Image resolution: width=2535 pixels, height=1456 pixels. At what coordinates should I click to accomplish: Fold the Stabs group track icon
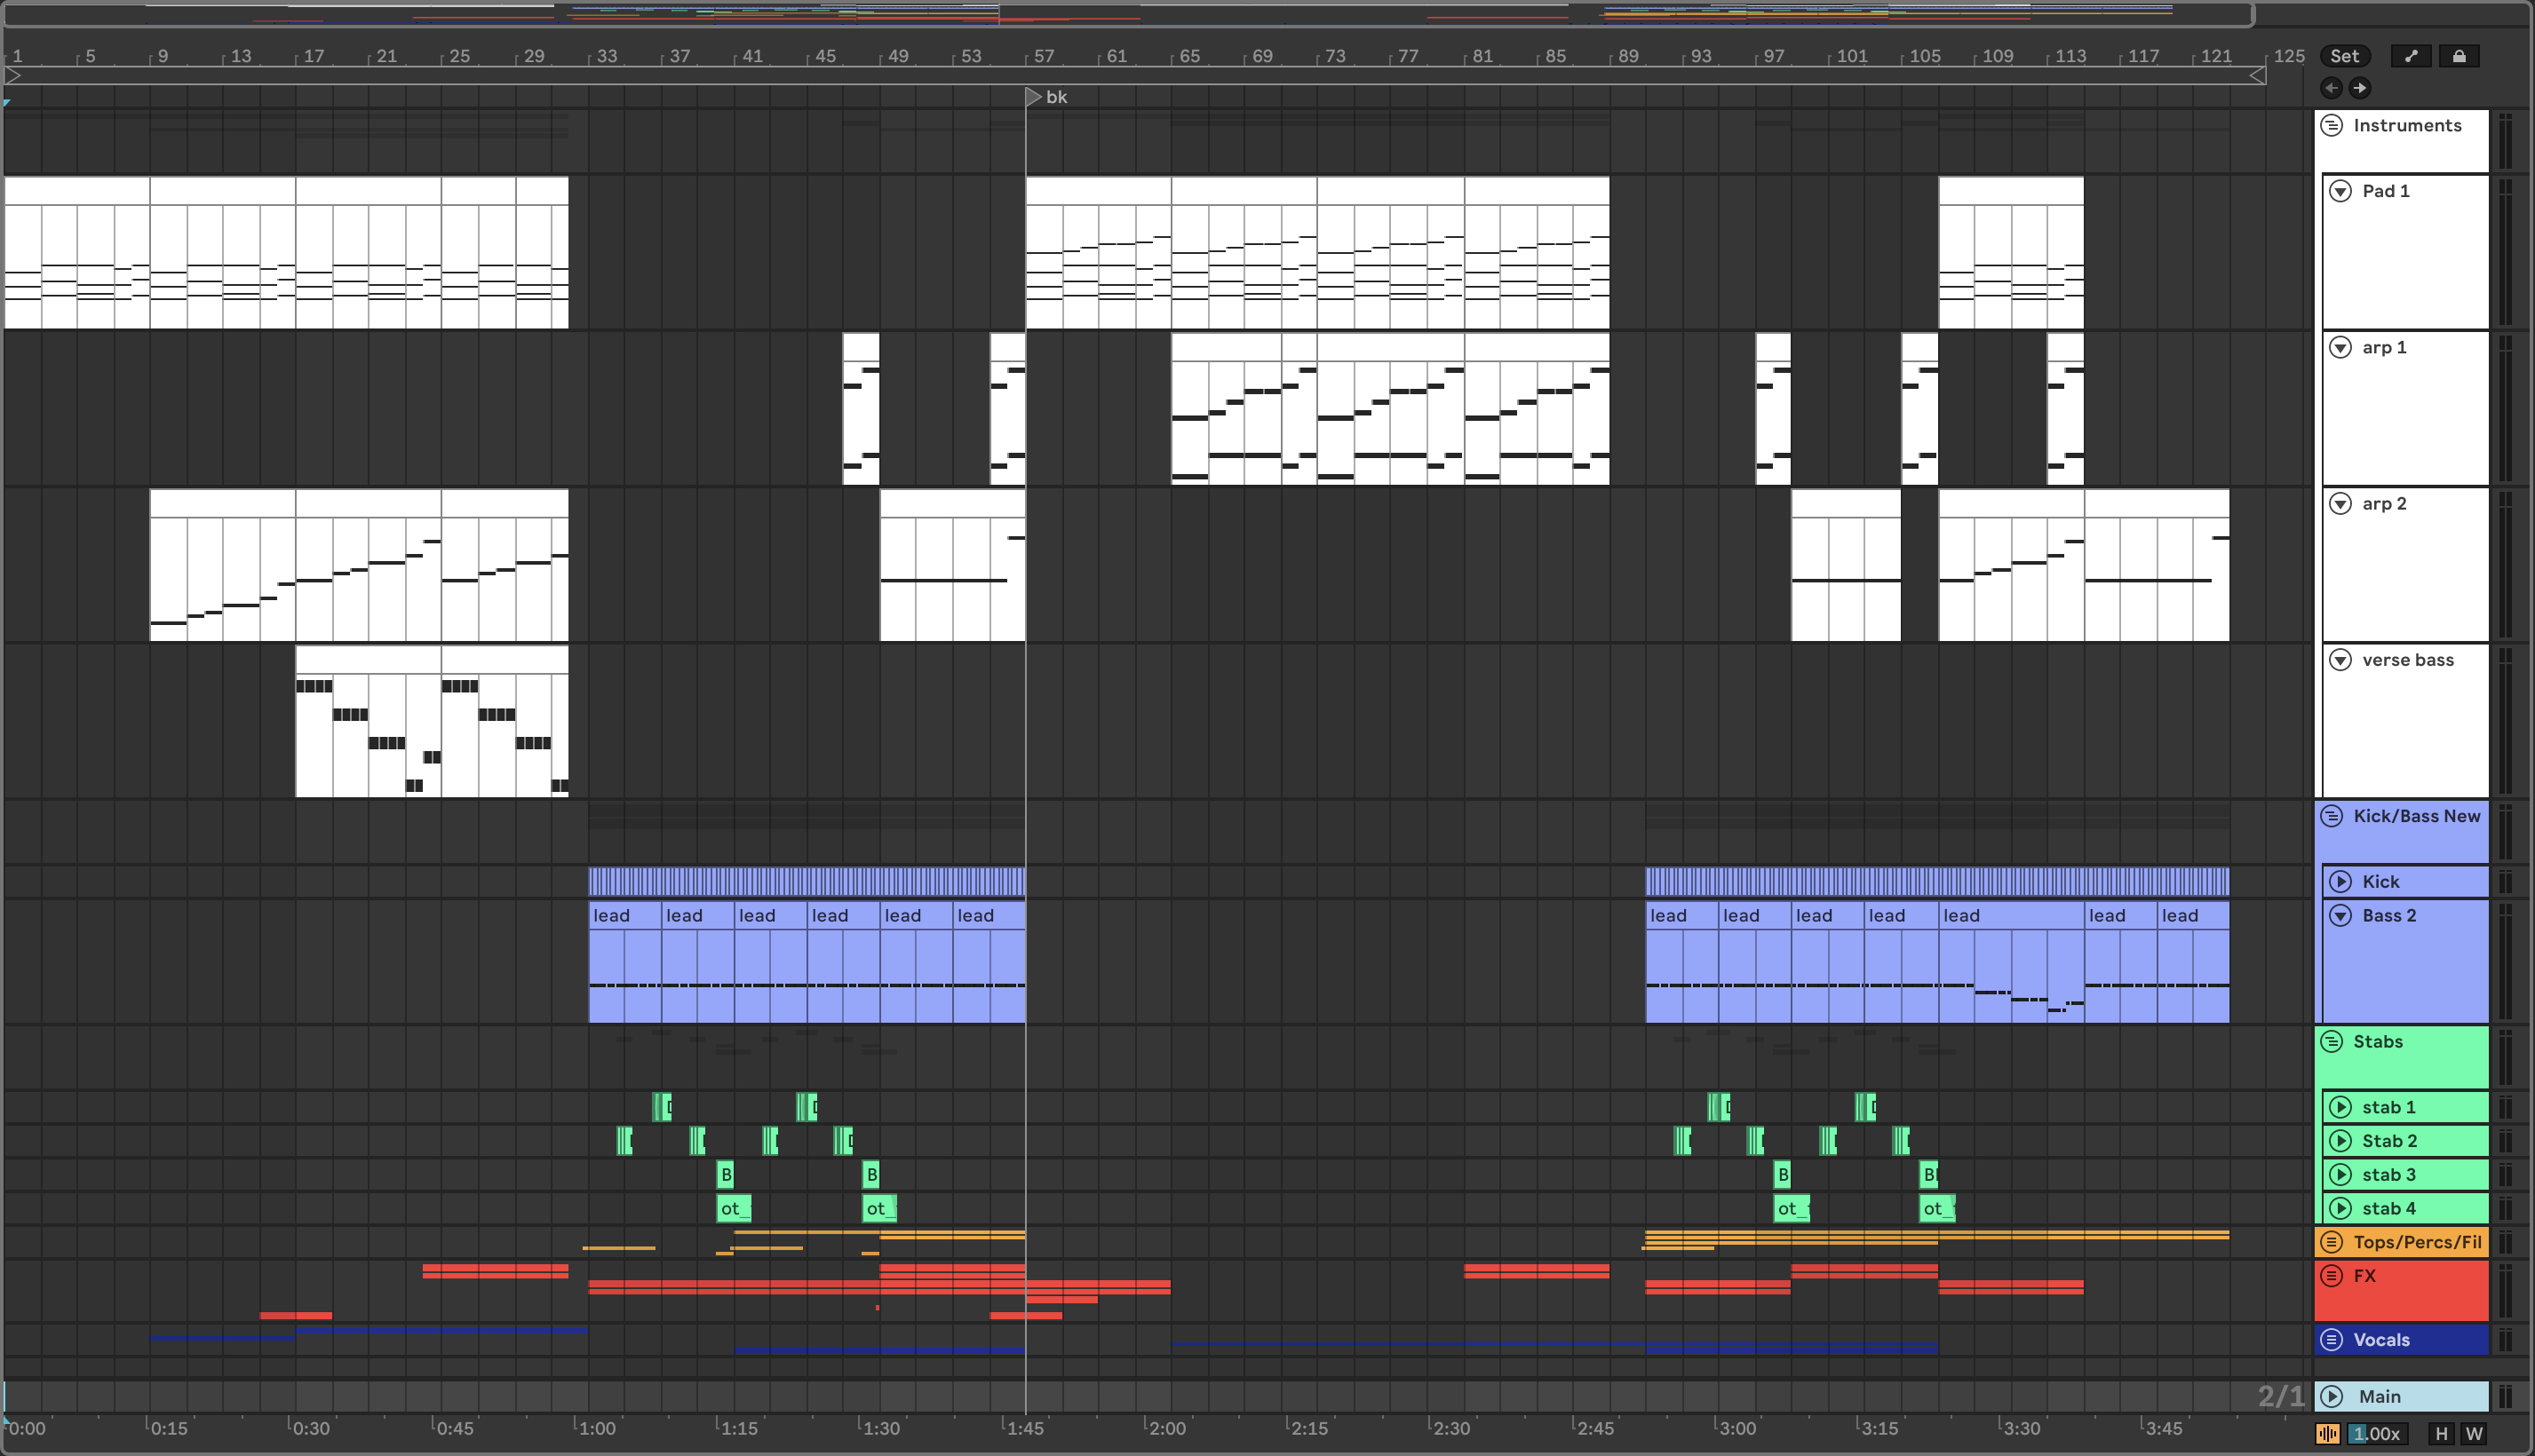point(2332,1041)
